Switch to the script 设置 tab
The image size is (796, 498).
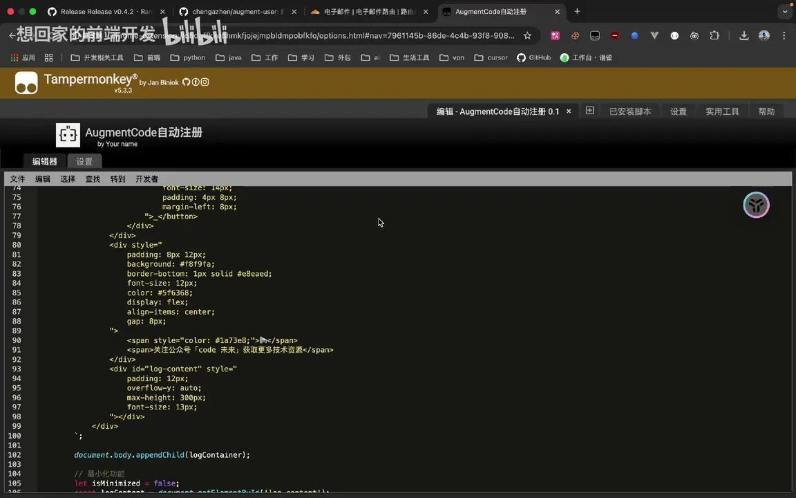pyautogui.click(x=84, y=161)
